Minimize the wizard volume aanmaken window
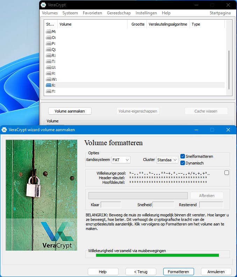The width and height of the screenshot is (237, 277). (x=196, y=130)
